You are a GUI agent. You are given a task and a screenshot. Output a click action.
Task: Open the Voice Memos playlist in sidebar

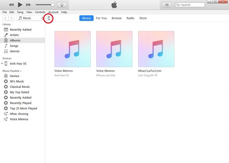(23, 119)
